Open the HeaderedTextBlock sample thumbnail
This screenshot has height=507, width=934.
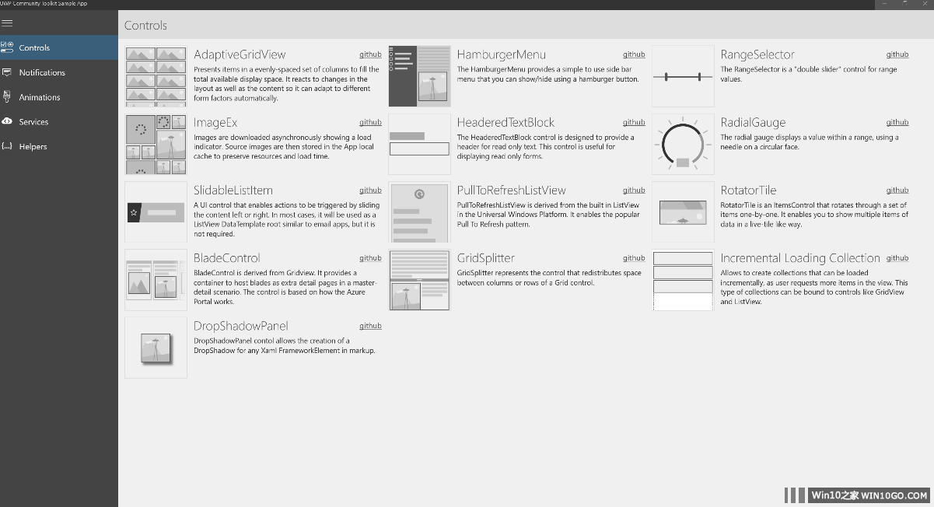click(420, 144)
